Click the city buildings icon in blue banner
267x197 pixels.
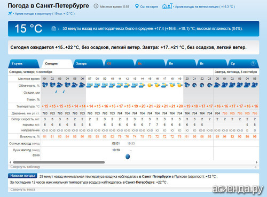(53, 28)
